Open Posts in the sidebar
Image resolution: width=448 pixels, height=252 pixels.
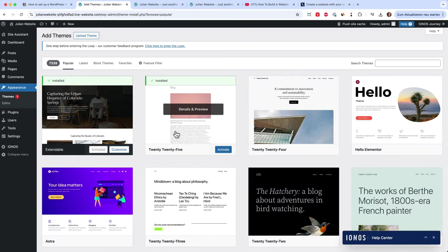(x=12, y=53)
